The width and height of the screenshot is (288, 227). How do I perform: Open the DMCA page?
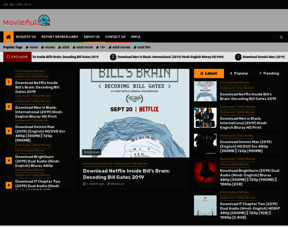[136, 37]
